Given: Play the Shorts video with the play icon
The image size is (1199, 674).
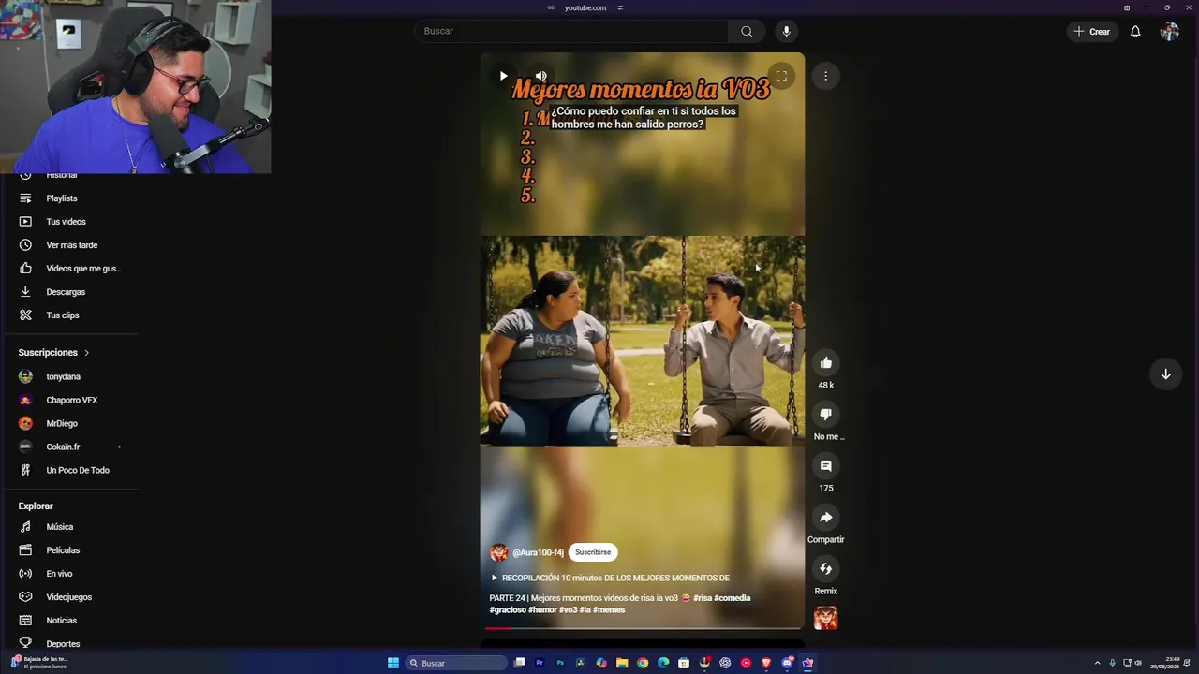Looking at the screenshot, I should 503,76.
